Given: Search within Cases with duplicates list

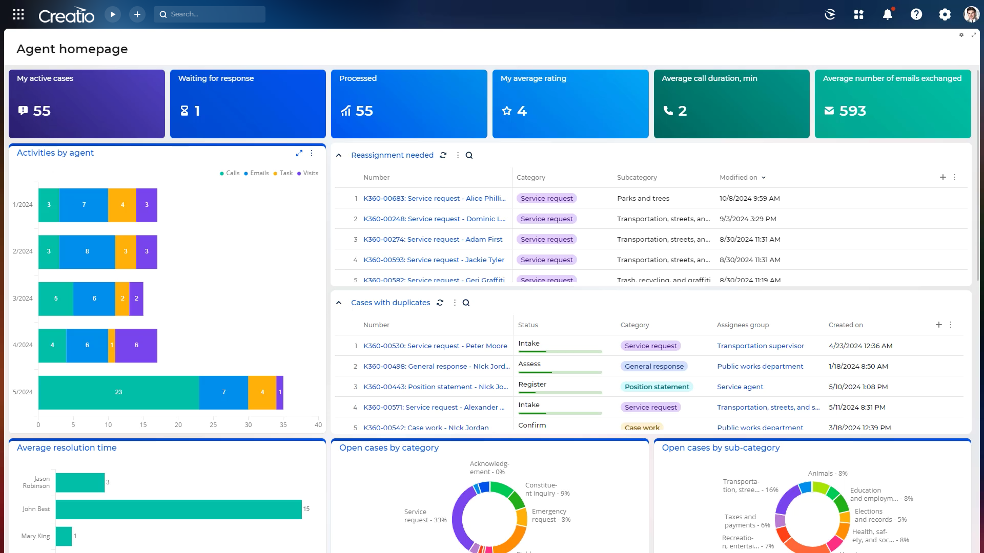Looking at the screenshot, I should click(x=466, y=303).
